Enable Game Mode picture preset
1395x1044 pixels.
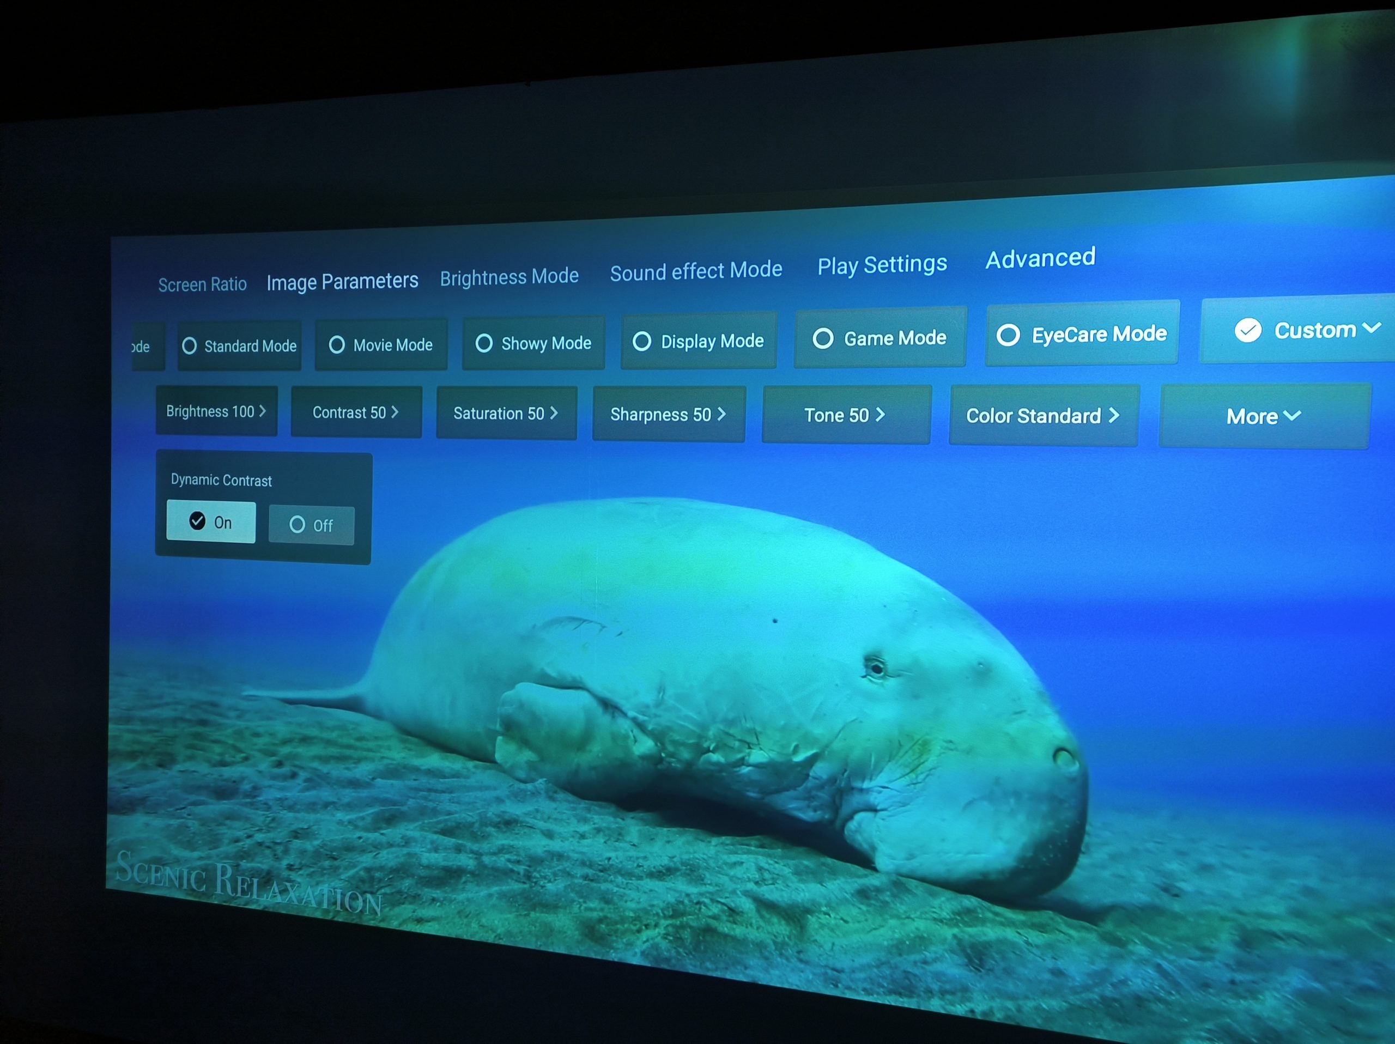click(x=880, y=338)
